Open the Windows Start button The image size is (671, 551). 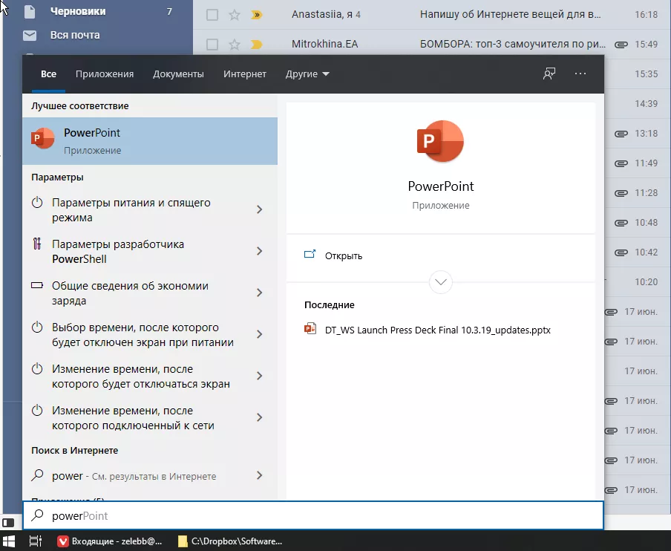9,541
